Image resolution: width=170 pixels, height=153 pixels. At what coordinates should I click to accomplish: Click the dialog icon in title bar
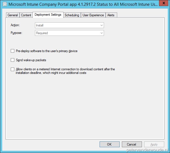tap(5, 4)
